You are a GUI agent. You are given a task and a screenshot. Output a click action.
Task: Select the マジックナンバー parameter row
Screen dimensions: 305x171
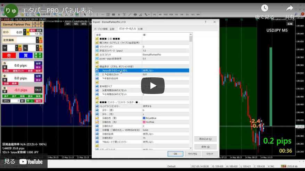[142, 46]
